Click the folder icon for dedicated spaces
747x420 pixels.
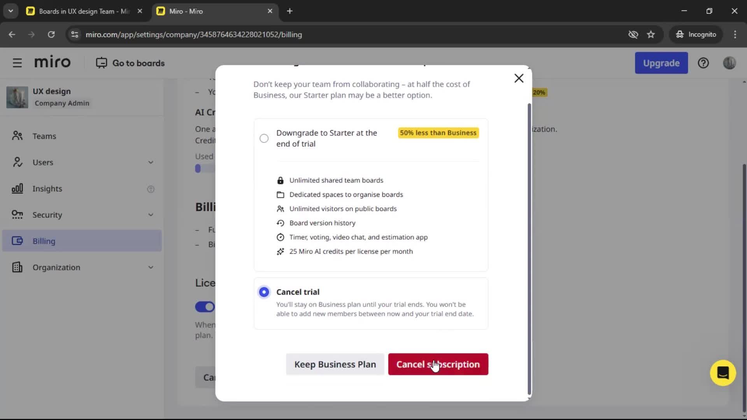280,195
